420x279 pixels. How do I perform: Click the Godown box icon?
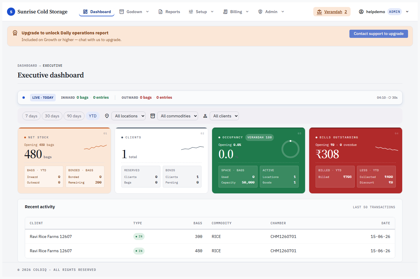[x=122, y=12]
